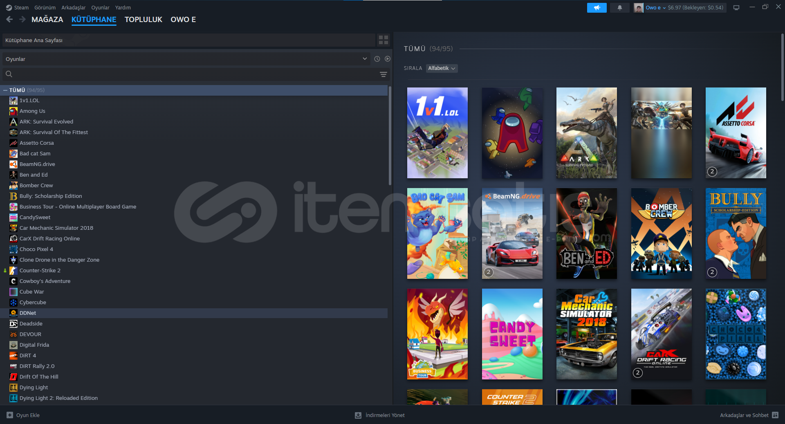
Task: Click the announcements megaphone icon
Action: click(x=597, y=8)
